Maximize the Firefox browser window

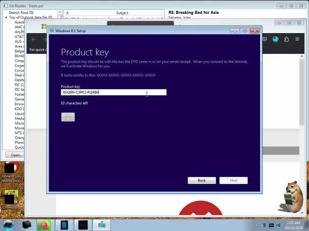pyautogui.click(x=289, y=23)
